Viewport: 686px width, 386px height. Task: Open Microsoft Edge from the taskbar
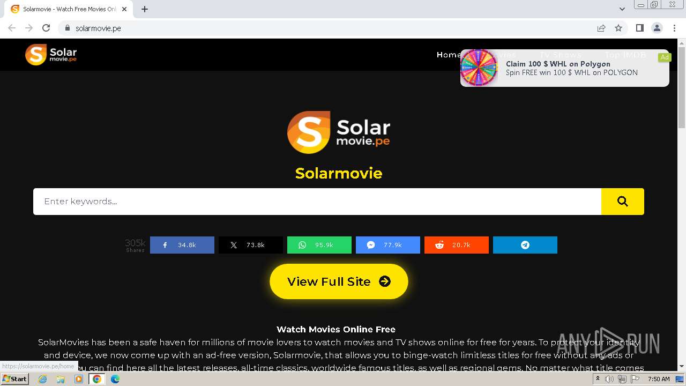115,379
